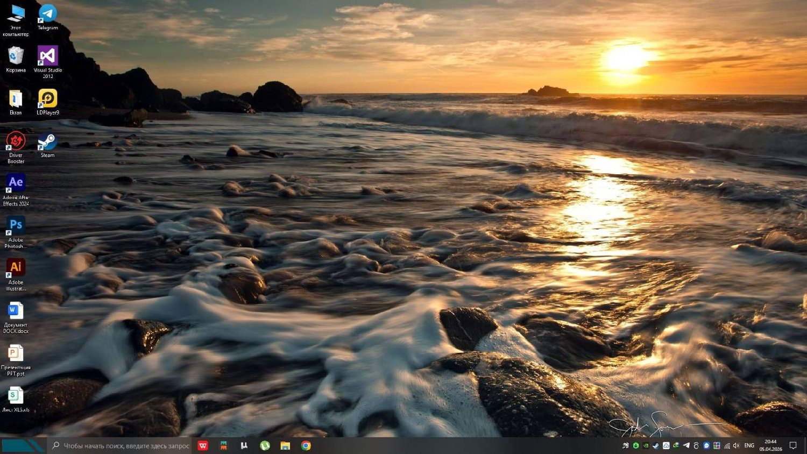The image size is (807, 454).
Task: Open the volume control in system tray
Action: coord(736,446)
